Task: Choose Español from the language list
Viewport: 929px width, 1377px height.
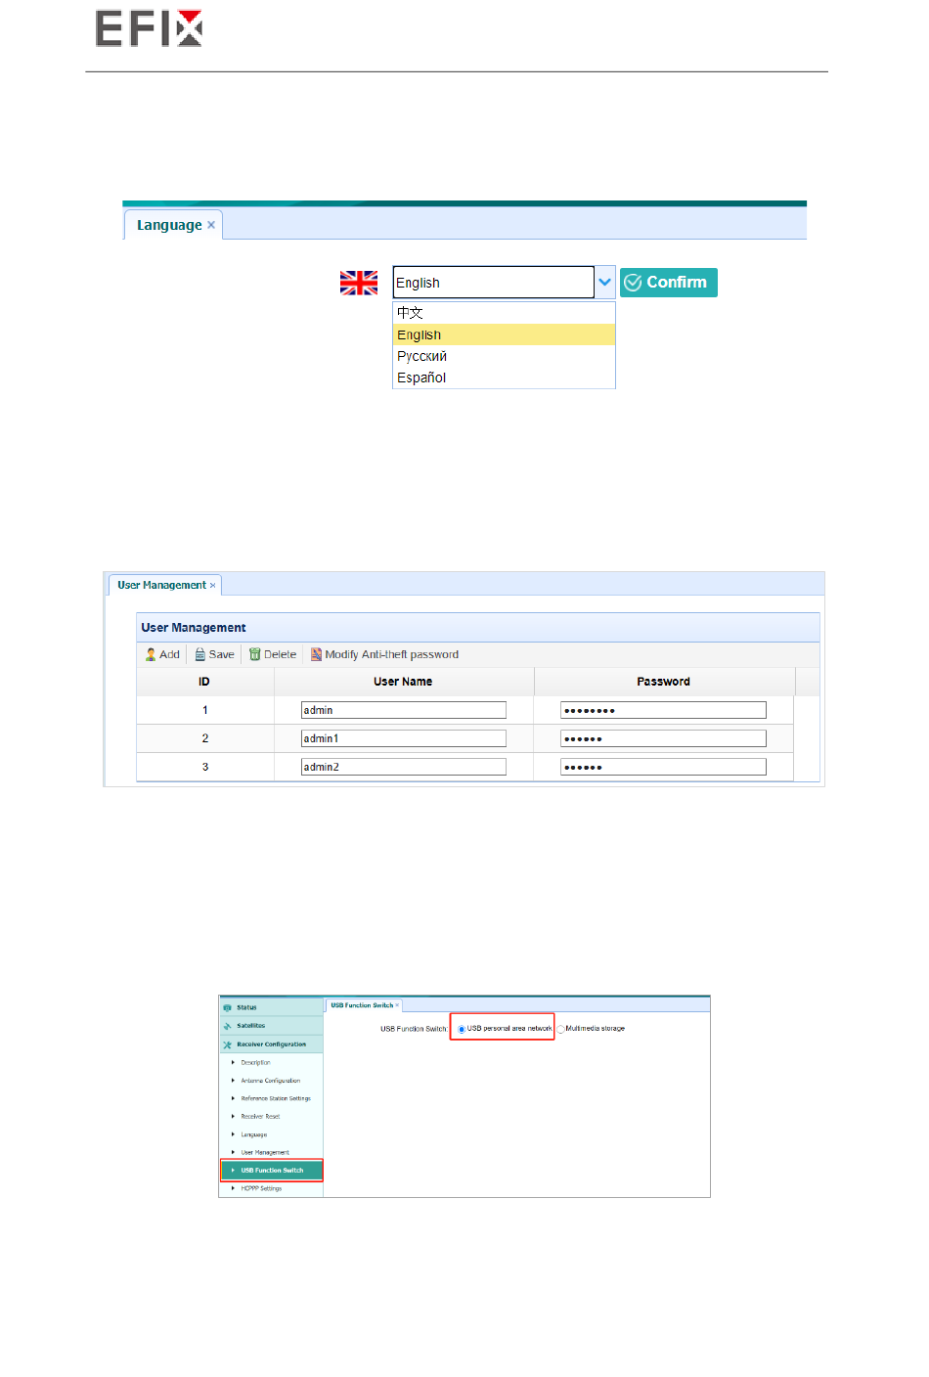Action: tap(421, 378)
